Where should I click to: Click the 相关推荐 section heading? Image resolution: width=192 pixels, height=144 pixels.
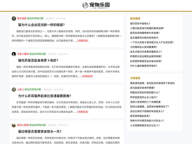pyautogui.click(x=135, y=18)
